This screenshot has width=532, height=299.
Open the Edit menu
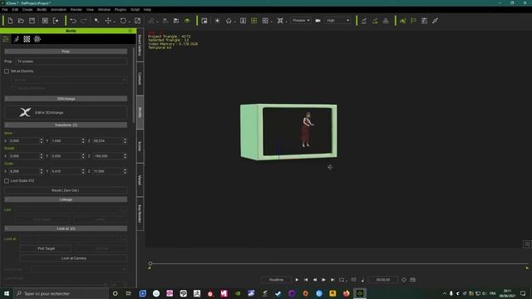click(15, 9)
